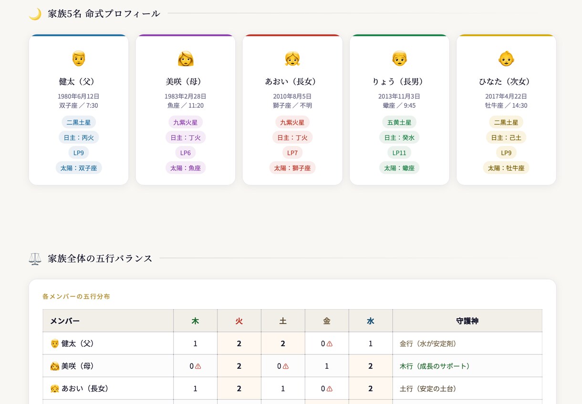Click birthdate 1980年6月12日
The height and width of the screenshot is (404, 582).
tap(79, 96)
